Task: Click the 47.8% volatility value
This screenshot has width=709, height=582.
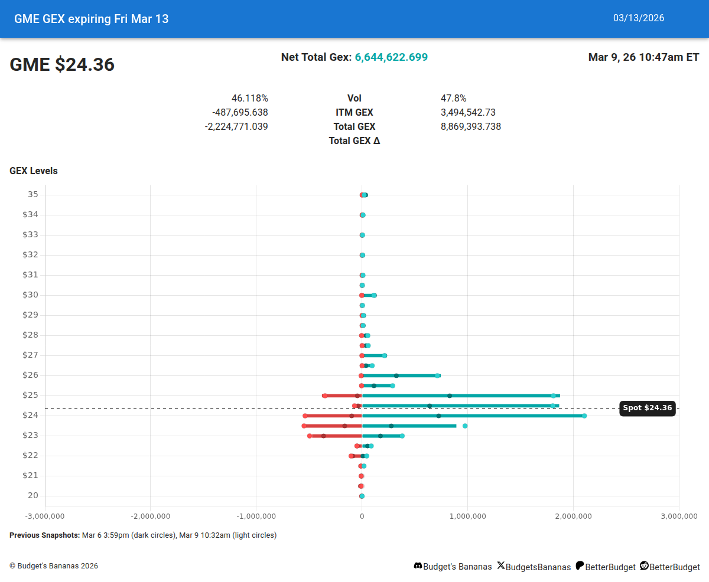Action: 454,99
